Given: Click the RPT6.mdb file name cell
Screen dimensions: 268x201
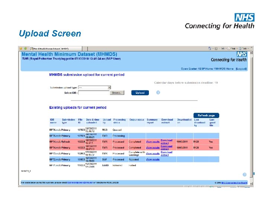Looking at the screenshot, I should [55, 130].
